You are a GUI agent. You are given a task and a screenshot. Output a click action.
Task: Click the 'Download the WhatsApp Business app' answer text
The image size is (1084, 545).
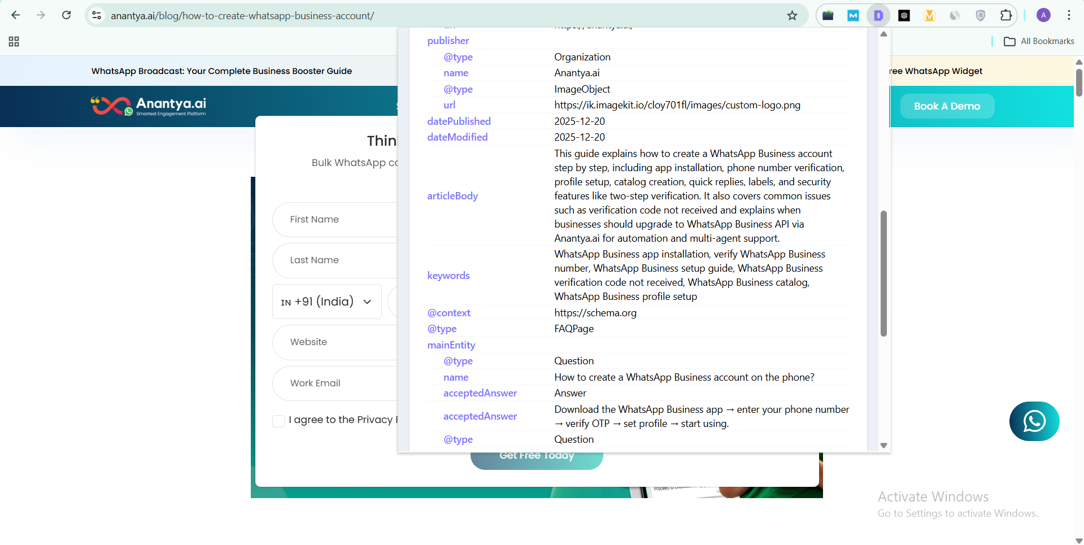pos(702,416)
